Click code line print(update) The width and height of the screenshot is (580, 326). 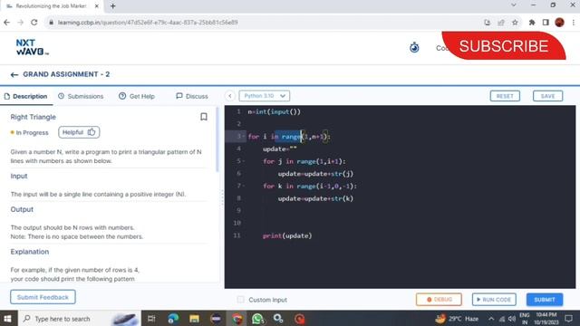click(x=287, y=235)
